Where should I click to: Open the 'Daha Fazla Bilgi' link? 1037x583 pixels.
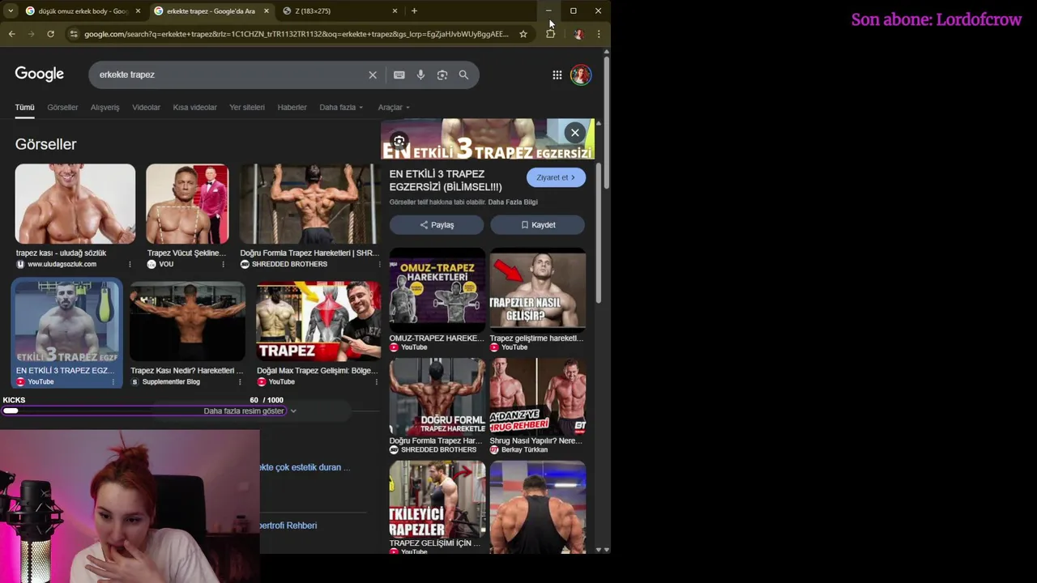(x=514, y=202)
